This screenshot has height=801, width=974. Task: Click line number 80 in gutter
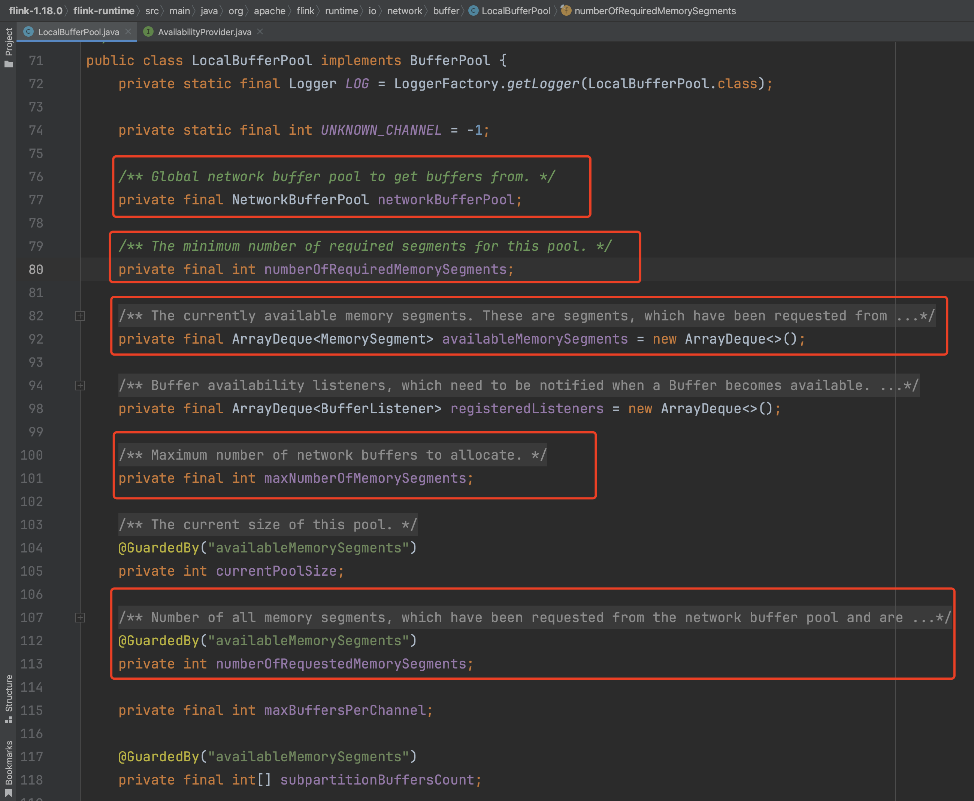tap(36, 269)
